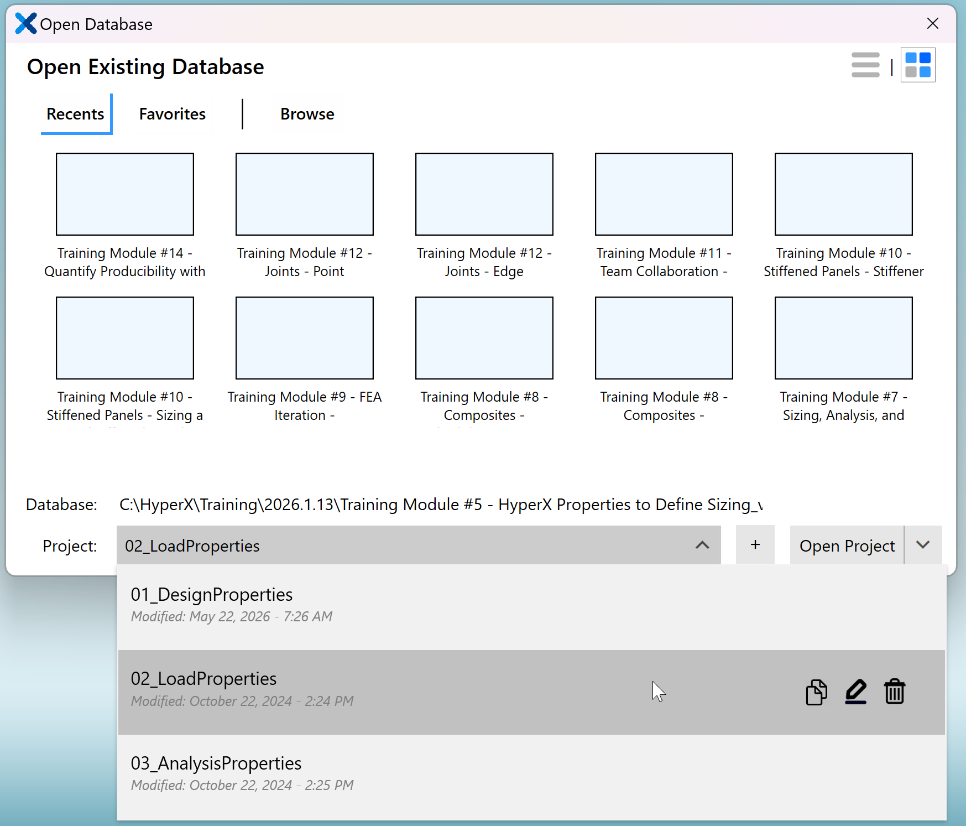
Task: Choose Training Module #10 Stiffened Panels - Stiffener thumbnail
Action: [844, 194]
